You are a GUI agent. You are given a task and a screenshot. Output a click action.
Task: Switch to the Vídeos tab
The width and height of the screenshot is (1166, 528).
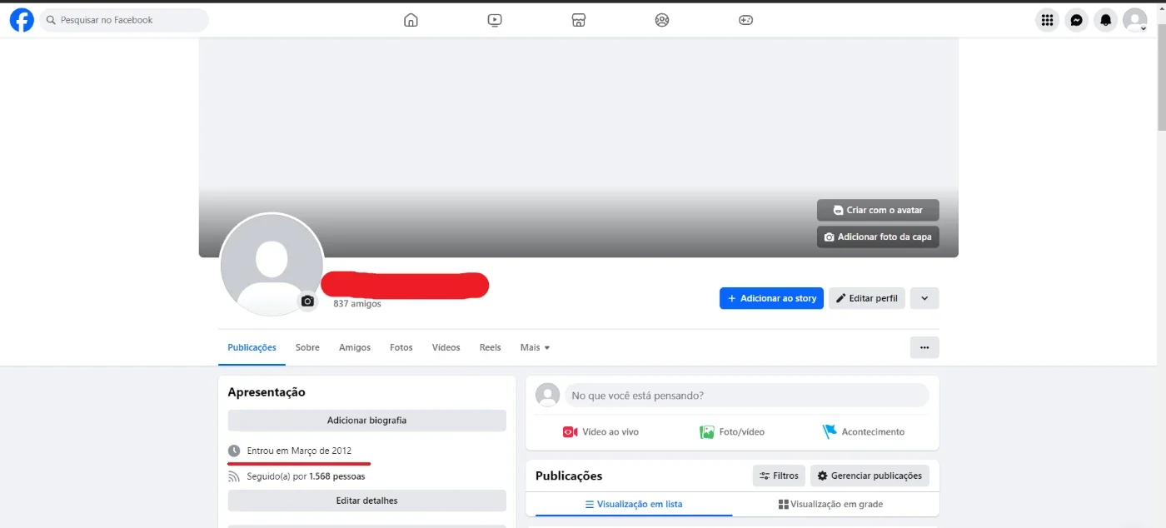point(446,347)
